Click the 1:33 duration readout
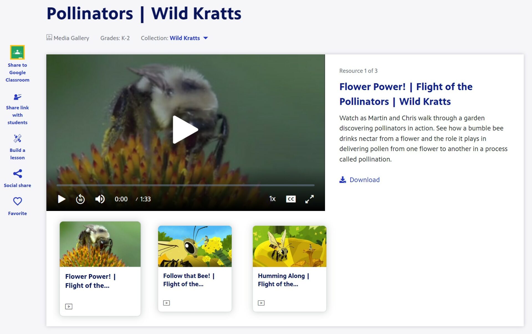532x334 pixels. coord(145,199)
